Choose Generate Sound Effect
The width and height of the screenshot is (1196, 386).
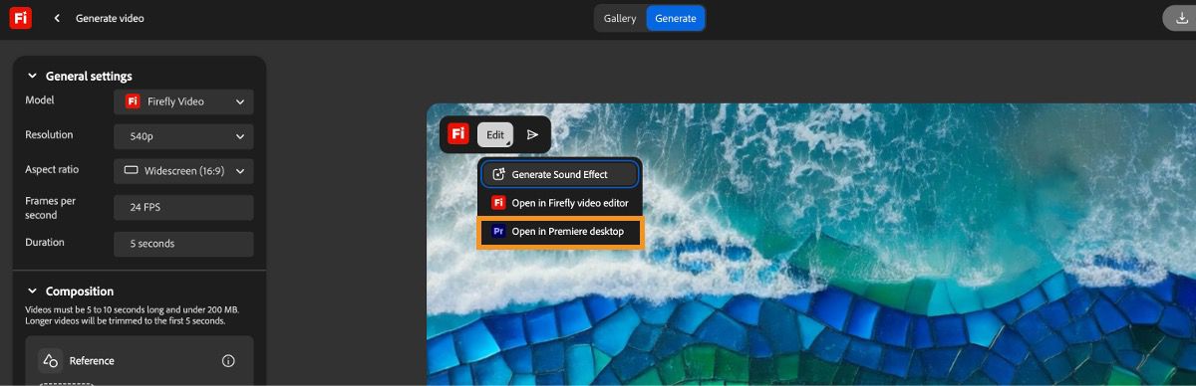[560, 174]
